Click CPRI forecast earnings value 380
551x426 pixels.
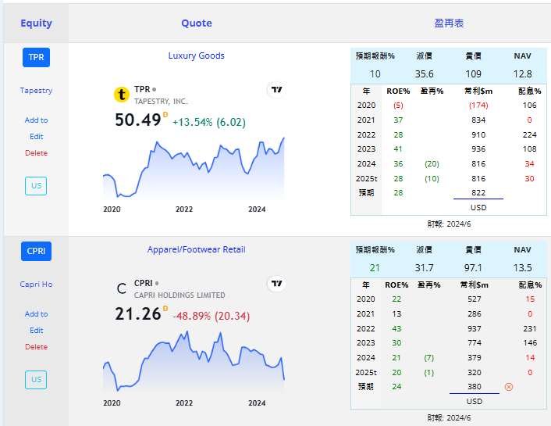pos(474,387)
